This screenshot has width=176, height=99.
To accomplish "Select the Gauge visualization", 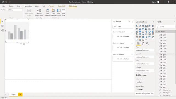I will [x=143, y=34].
